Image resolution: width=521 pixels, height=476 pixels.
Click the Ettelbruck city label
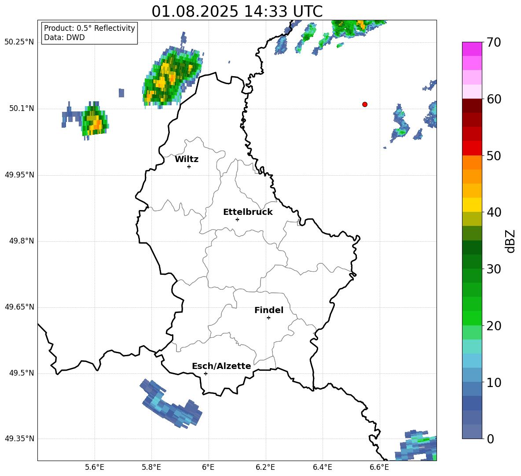coord(248,212)
